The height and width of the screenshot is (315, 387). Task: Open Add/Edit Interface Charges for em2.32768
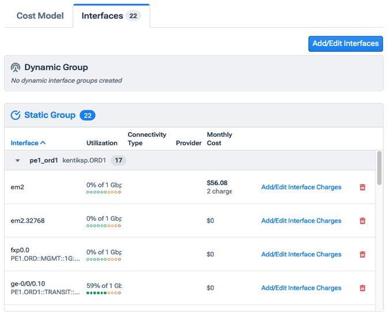click(301, 221)
